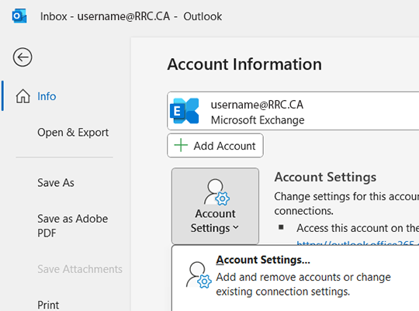Open the outlook.office365 web link

tap(358, 243)
